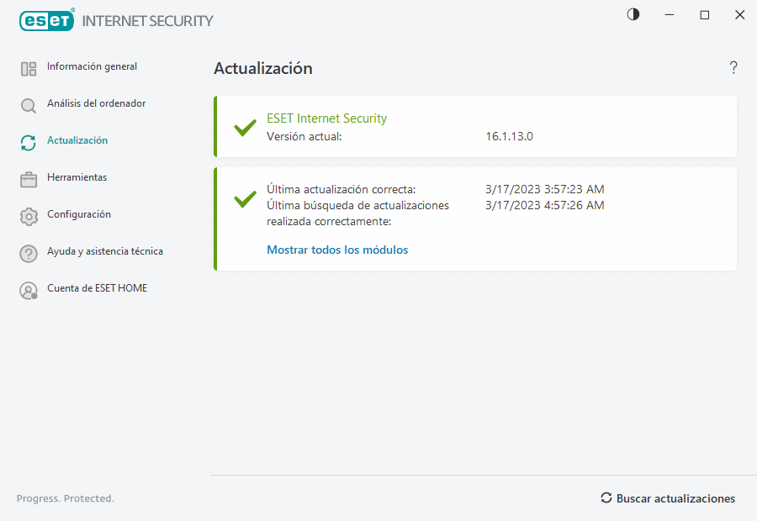Click the ESET logo in the header
The height and width of the screenshot is (521, 757).
pos(47,20)
